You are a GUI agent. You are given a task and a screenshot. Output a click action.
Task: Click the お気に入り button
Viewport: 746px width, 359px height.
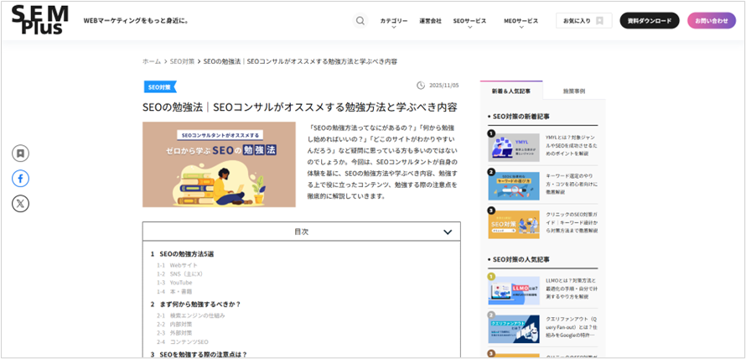[583, 21]
